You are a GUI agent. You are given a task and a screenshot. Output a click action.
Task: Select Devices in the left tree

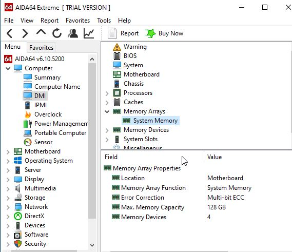point(35,225)
